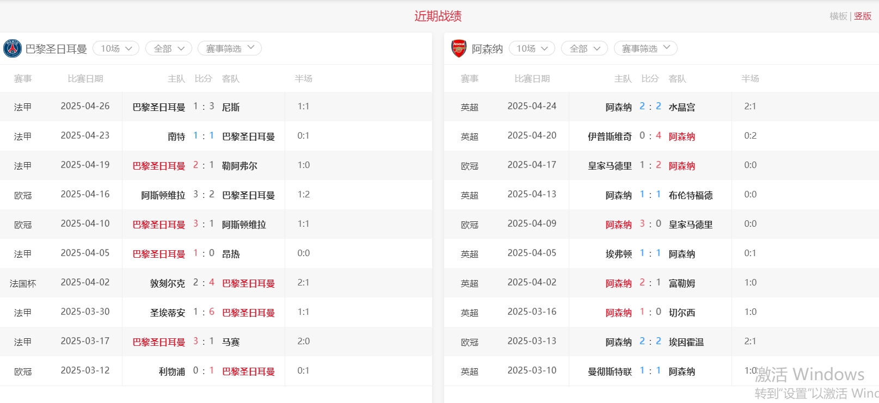Open 利物浦 team link
879x403 pixels.
pyautogui.click(x=172, y=371)
